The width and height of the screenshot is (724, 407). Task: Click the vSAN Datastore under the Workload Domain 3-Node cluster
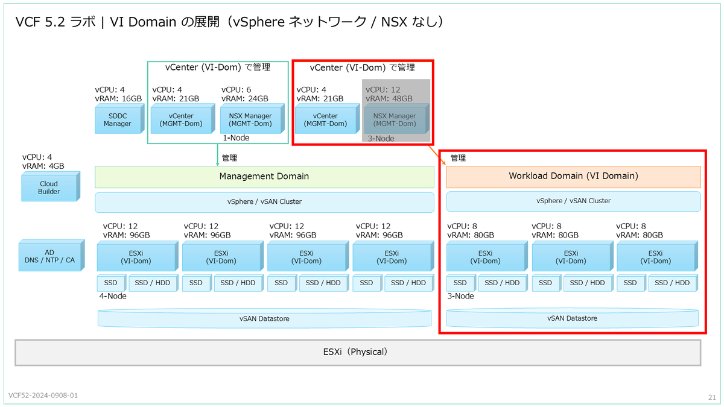(x=572, y=318)
